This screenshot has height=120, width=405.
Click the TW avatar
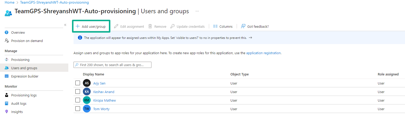click(87, 109)
